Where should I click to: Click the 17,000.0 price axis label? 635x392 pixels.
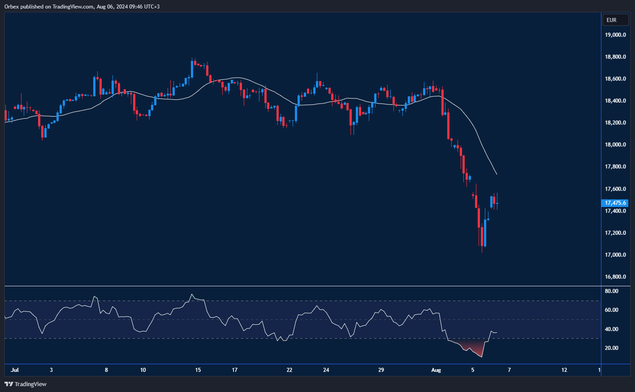615,255
